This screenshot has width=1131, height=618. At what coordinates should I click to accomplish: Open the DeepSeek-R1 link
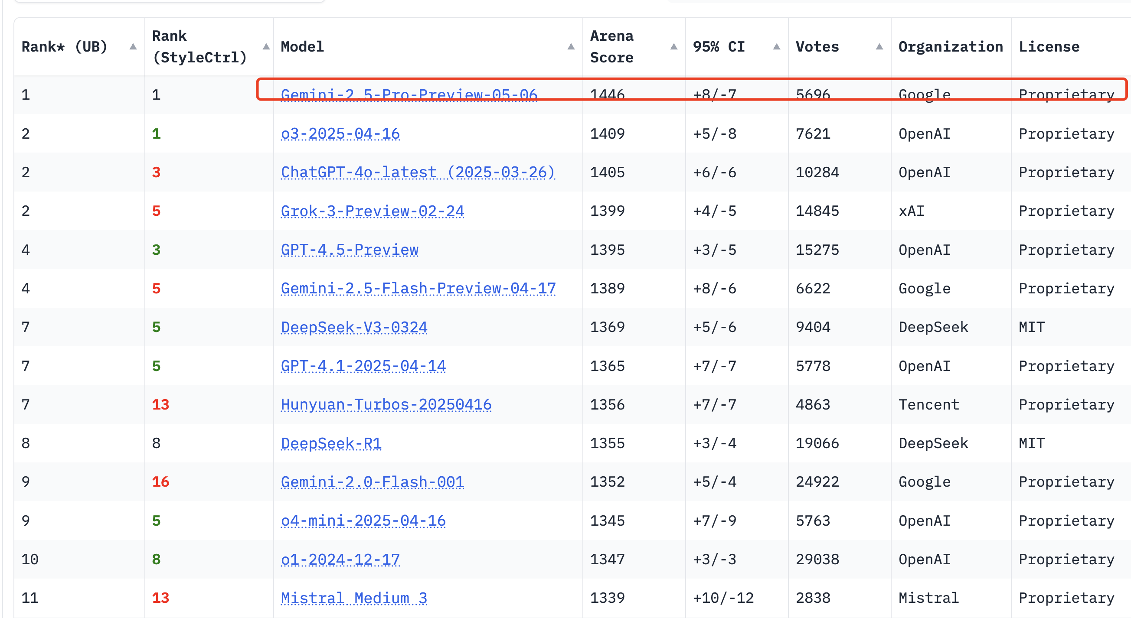(331, 443)
